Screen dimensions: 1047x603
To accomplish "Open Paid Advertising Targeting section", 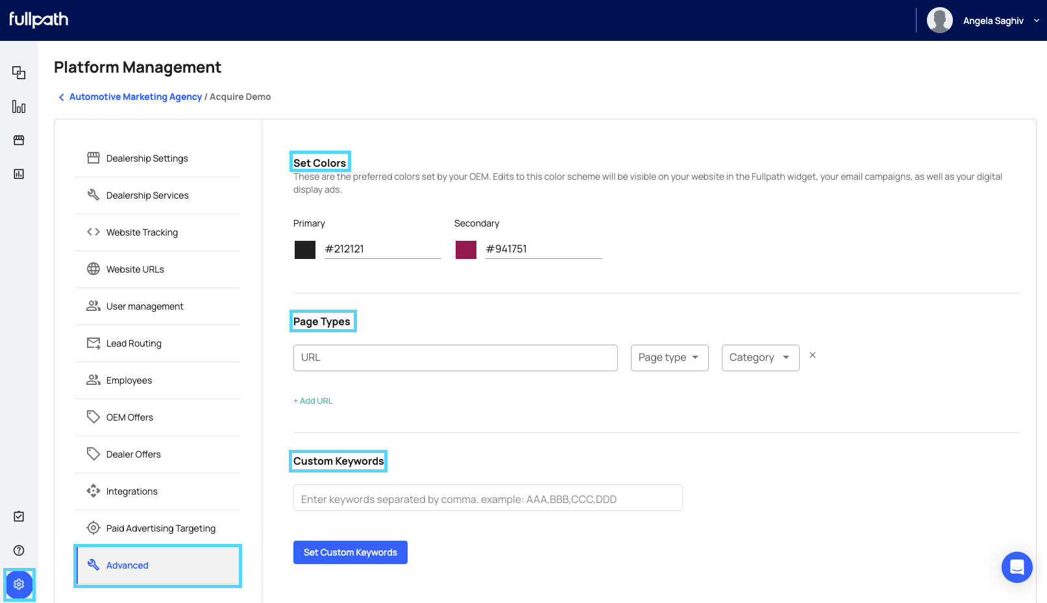I will click(x=160, y=528).
